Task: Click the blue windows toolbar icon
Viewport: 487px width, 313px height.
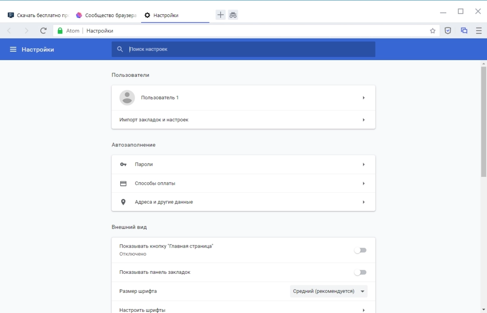Action: pyautogui.click(x=464, y=31)
